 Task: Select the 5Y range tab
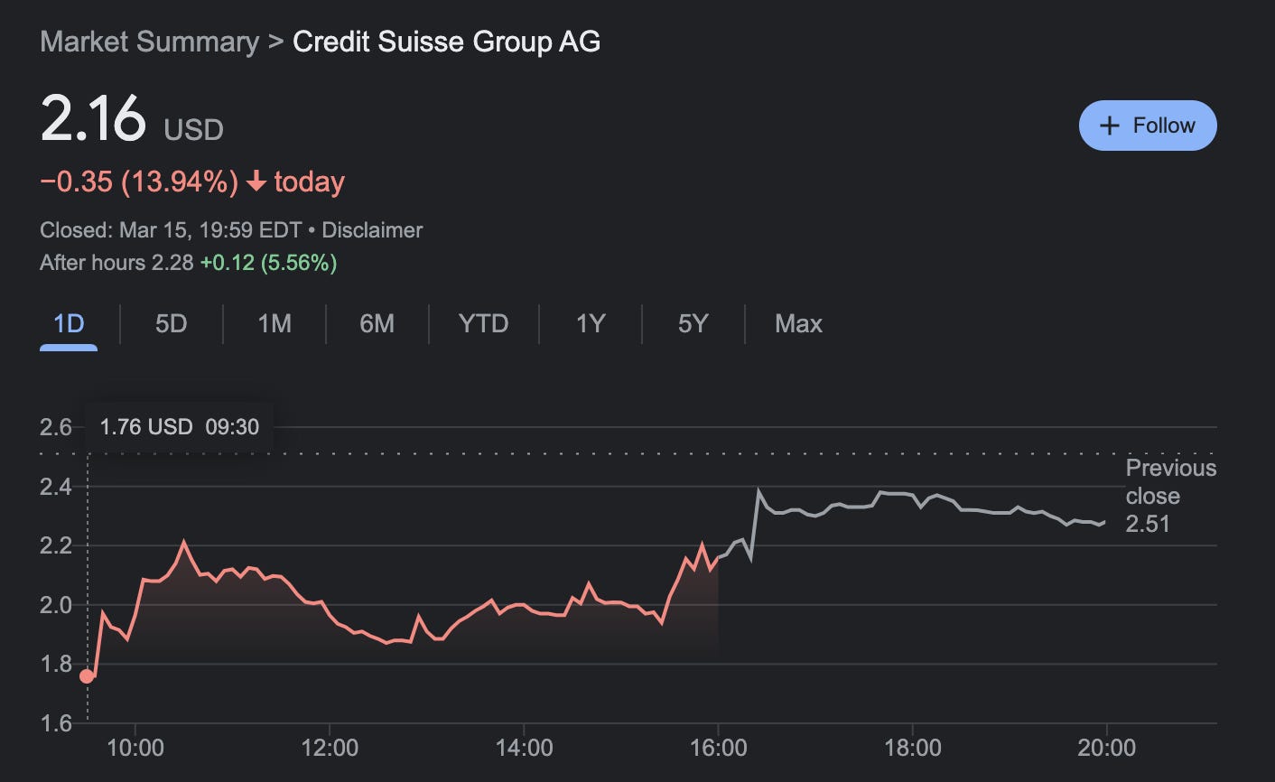[691, 323]
